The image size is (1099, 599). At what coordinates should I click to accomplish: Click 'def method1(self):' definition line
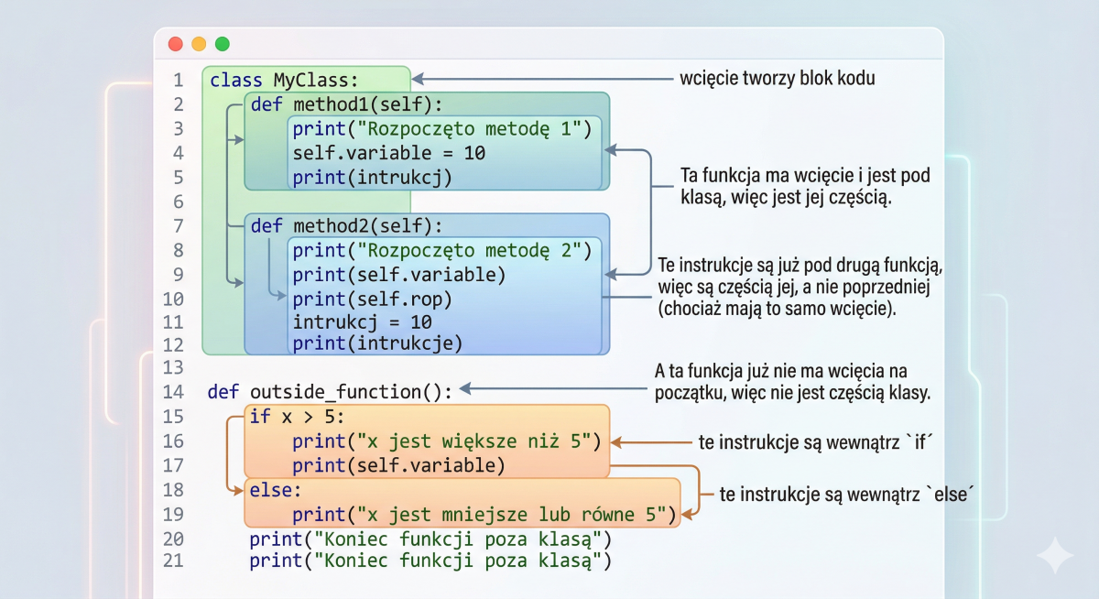(346, 104)
